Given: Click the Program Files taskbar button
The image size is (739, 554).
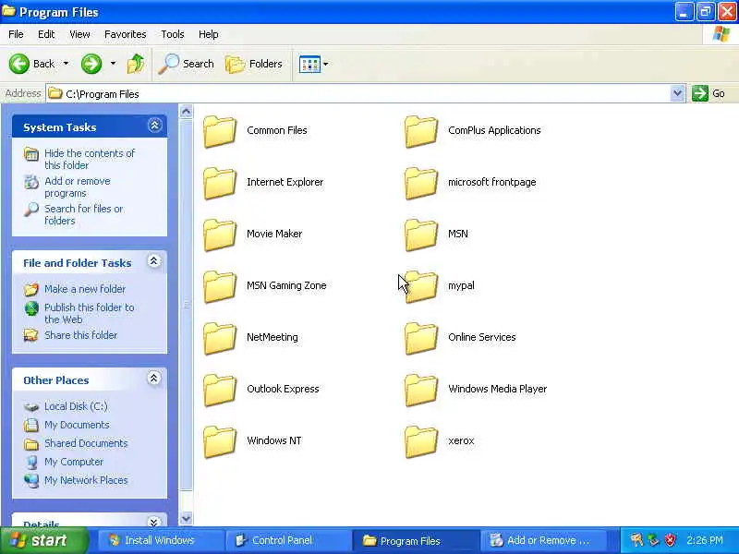Looking at the screenshot, I should tap(415, 540).
